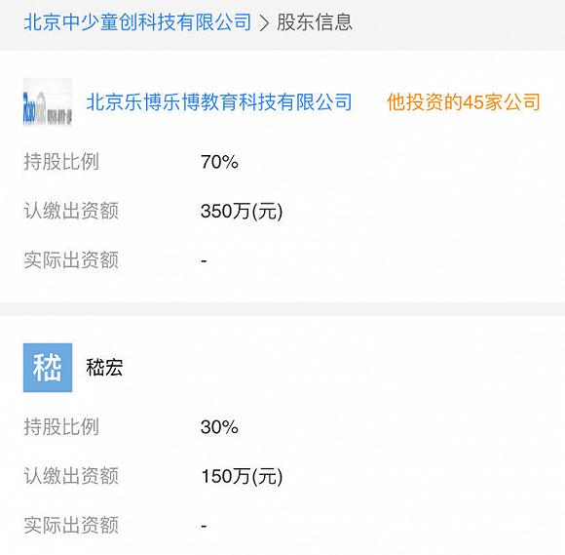Click the blue 嵇 avatar icon

pos(48,368)
